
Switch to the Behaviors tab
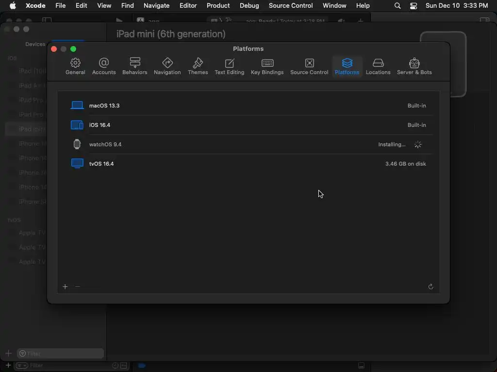[x=135, y=66]
